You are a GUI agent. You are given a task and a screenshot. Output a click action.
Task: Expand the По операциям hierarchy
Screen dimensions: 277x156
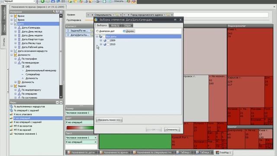[x=16, y=94]
